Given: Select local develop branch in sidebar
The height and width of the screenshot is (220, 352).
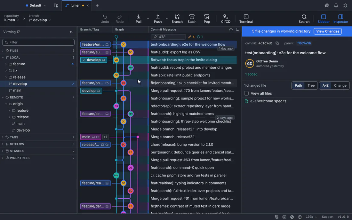Looking at the screenshot, I should coord(38,84).
